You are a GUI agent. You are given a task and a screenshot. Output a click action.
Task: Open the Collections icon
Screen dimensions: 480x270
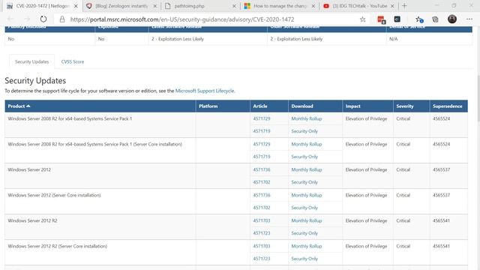coord(435,19)
